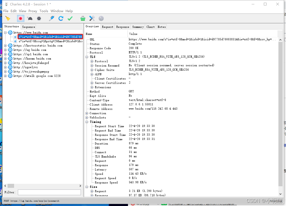Switch to the Response tab
The height and width of the screenshot is (206, 286).
123,27
